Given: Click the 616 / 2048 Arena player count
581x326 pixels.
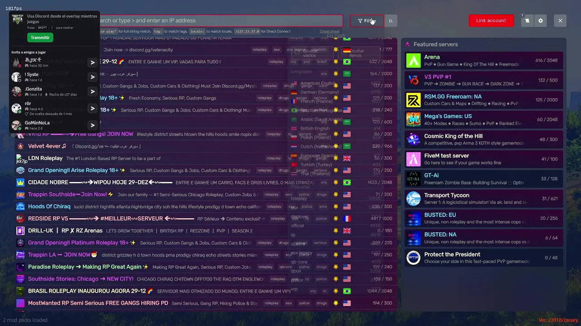Looking at the screenshot, I should (x=547, y=61).
